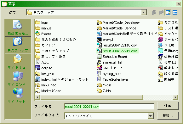
Task: Select the 猪木.txt file icon
Action: pyautogui.click(x=160, y=62)
